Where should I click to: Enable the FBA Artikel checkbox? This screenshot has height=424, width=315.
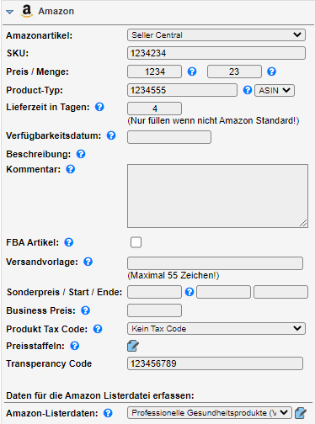(136, 242)
